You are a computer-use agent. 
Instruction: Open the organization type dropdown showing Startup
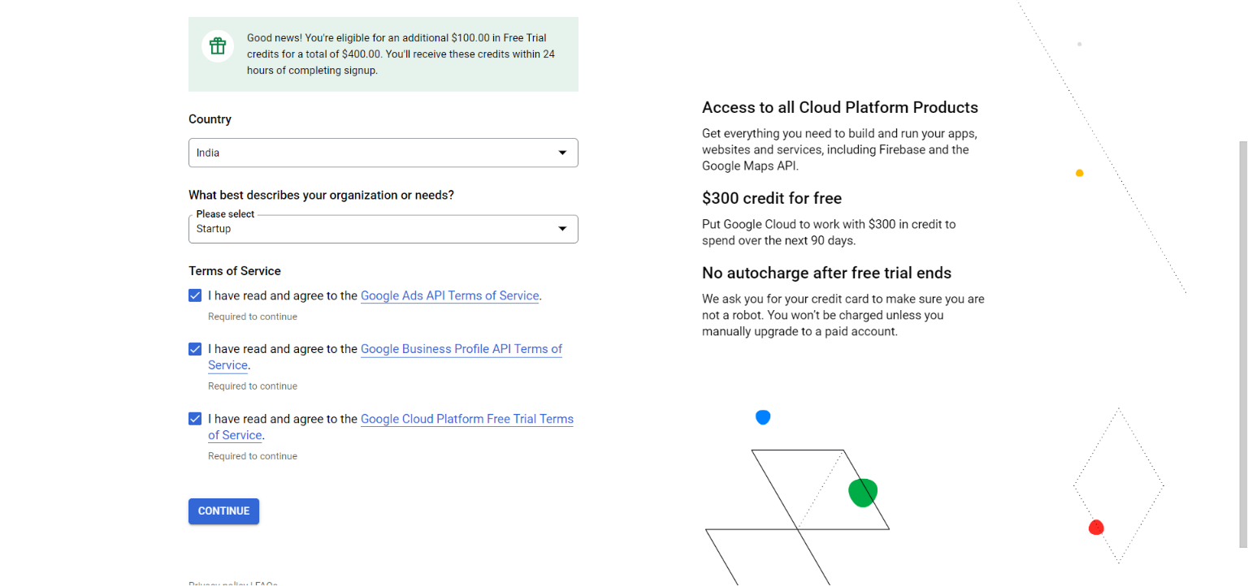click(x=383, y=229)
